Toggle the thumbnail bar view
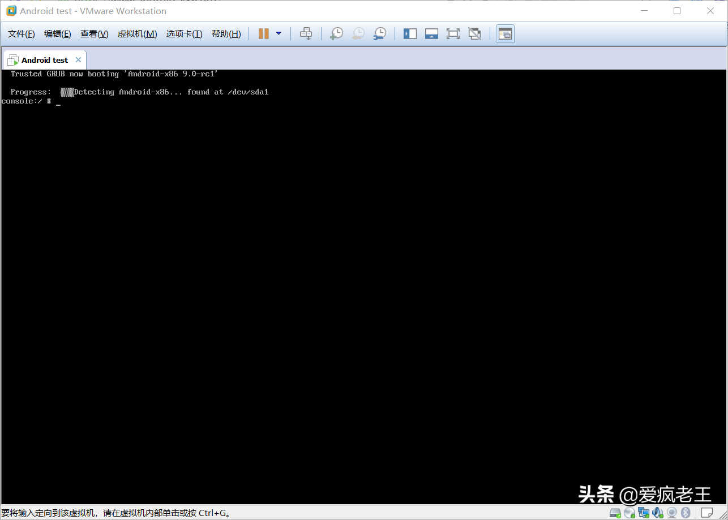 [431, 34]
